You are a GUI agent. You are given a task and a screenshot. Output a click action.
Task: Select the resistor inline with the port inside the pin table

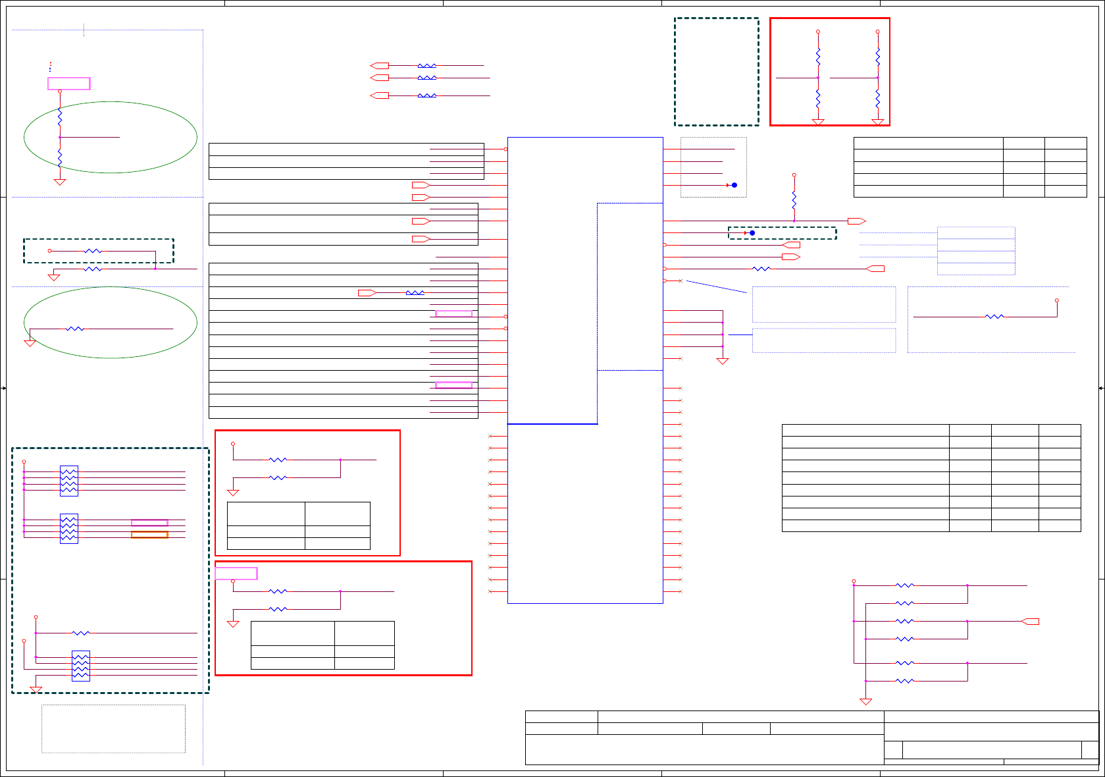pos(415,293)
